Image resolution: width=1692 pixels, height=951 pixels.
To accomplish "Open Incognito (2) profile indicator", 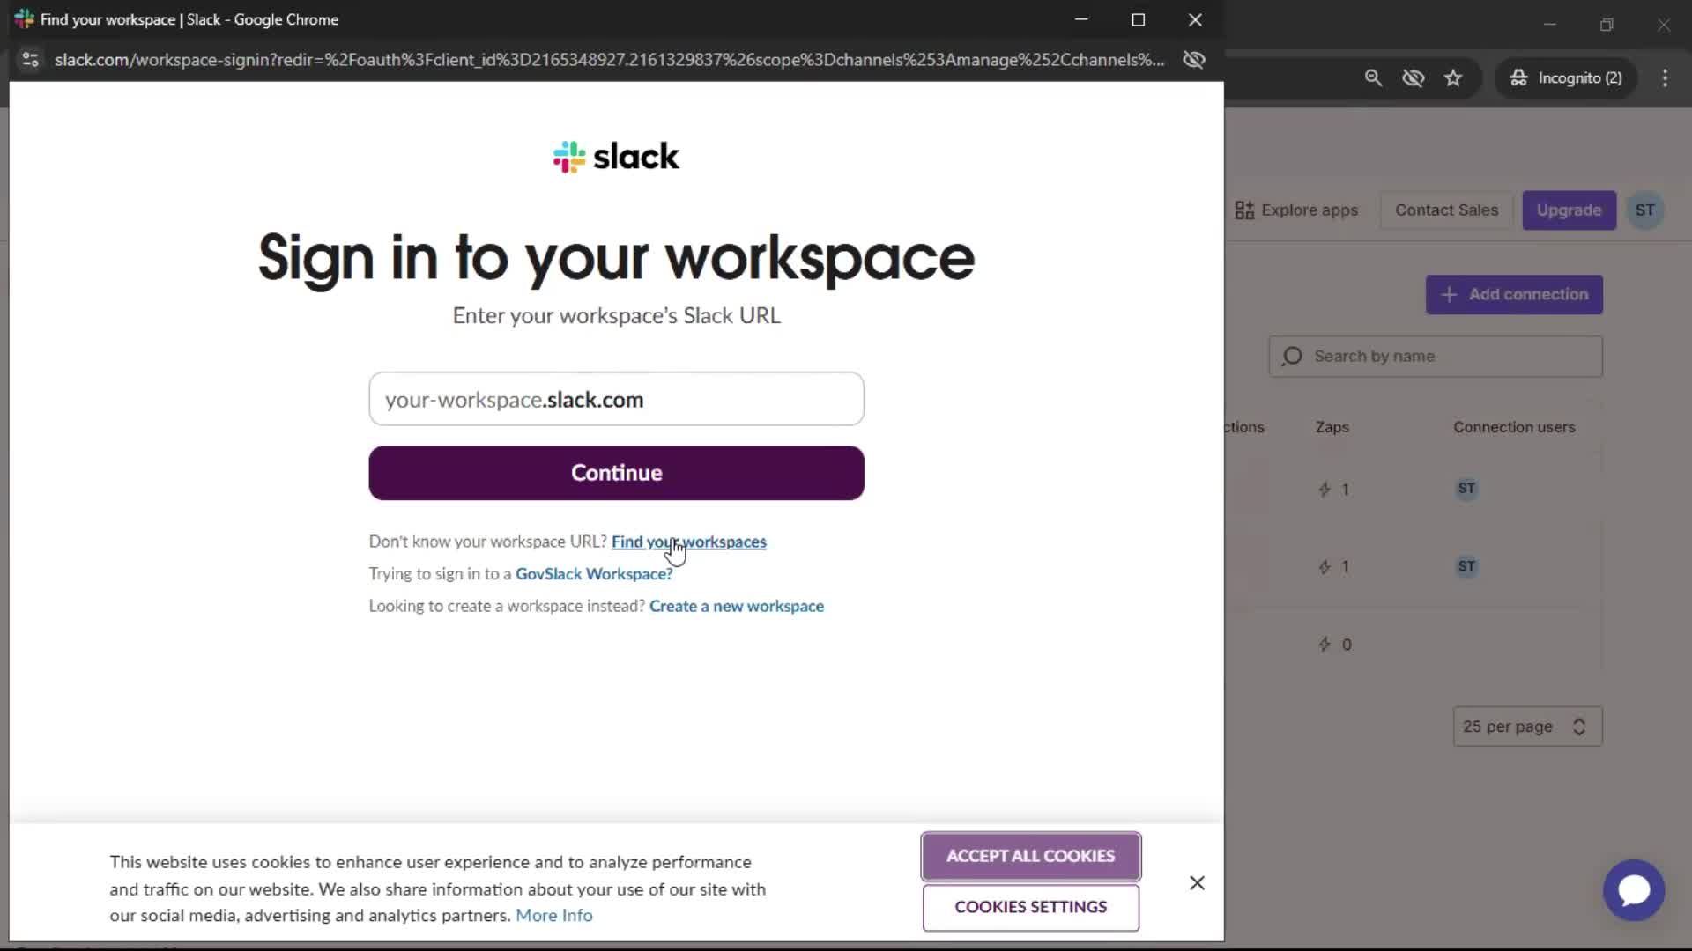I will (1566, 78).
